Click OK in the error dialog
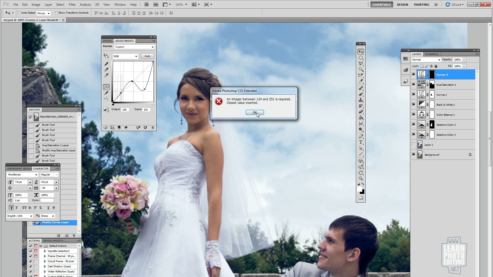The image size is (493, 277). (x=254, y=113)
